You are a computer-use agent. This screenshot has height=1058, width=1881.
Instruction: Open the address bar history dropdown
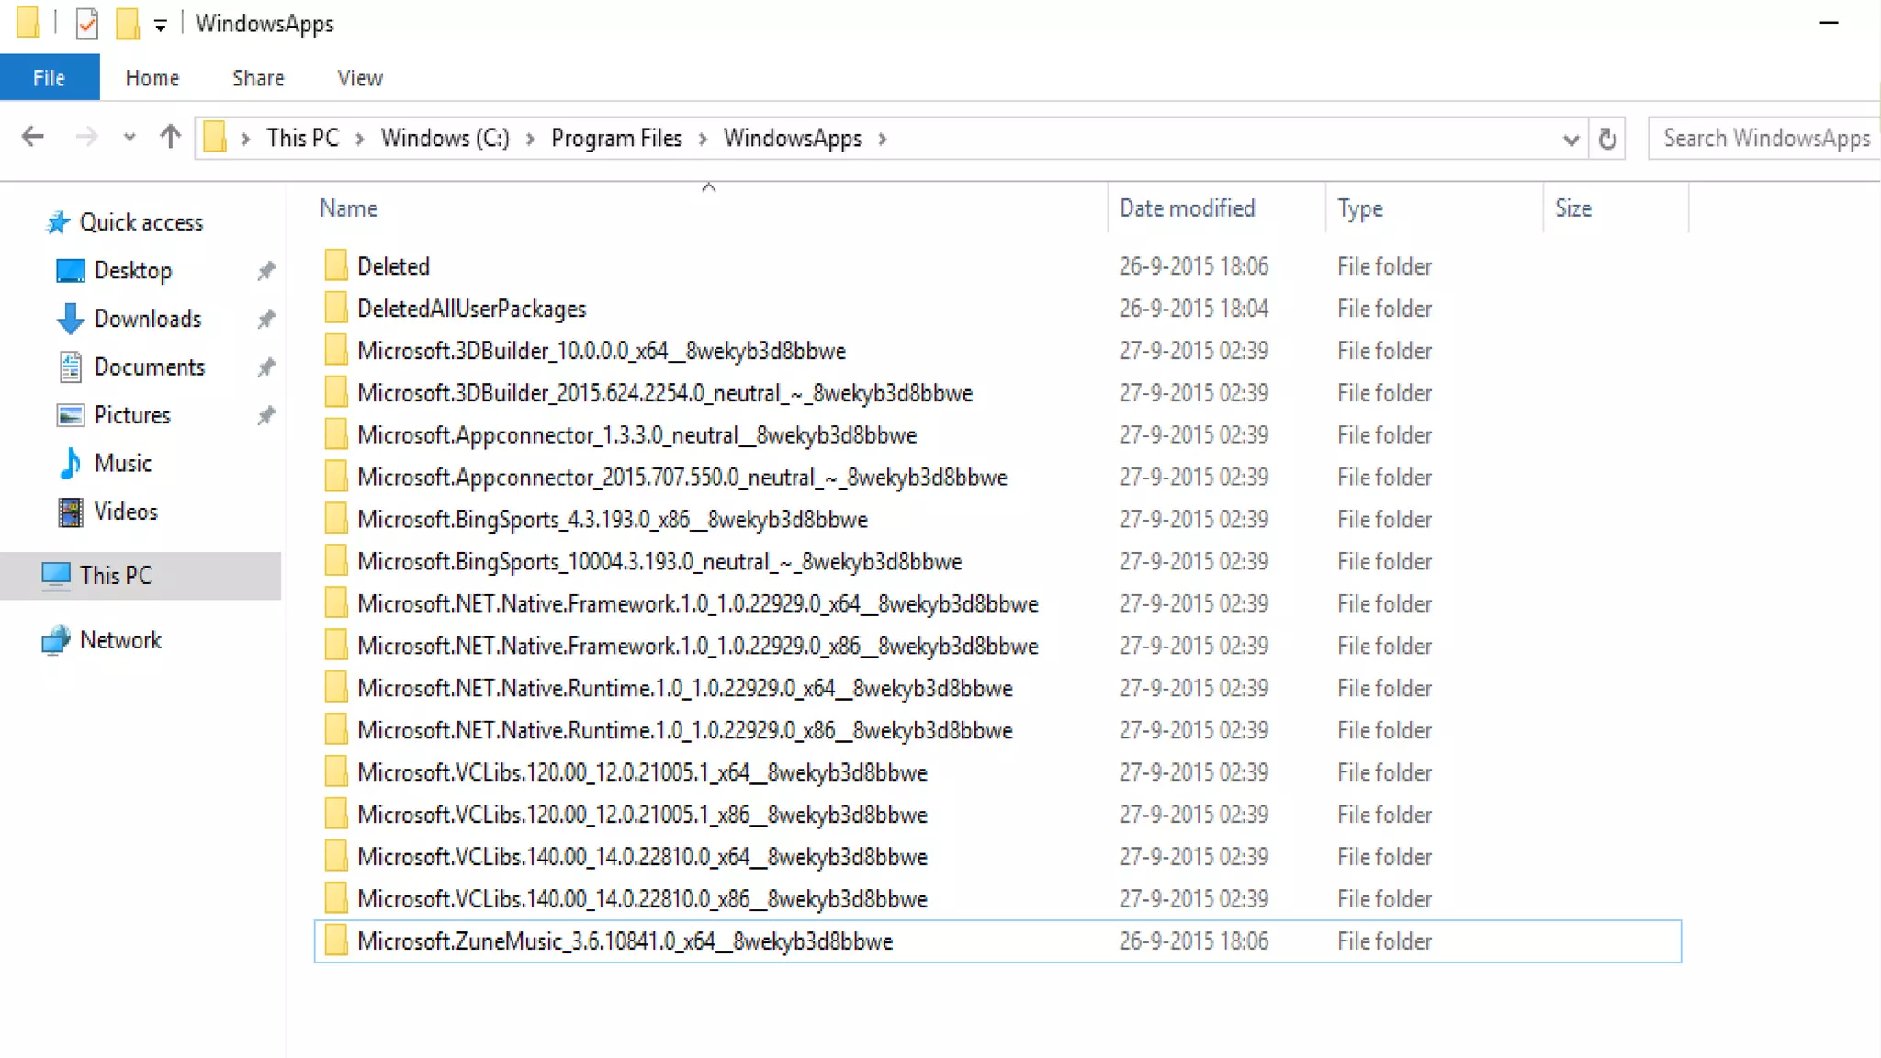1571,140
